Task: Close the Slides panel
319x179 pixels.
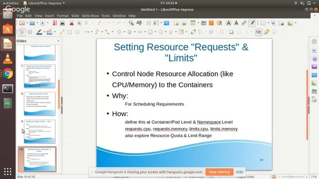Action: pos(58,41)
